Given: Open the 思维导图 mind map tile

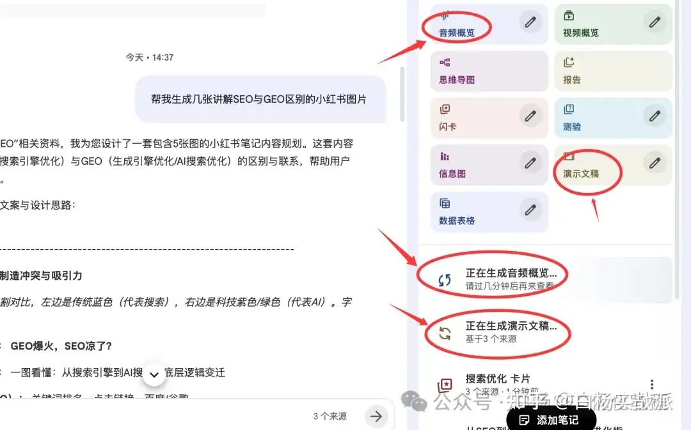Looking at the screenshot, I should pyautogui.click(x=489, y=71).
